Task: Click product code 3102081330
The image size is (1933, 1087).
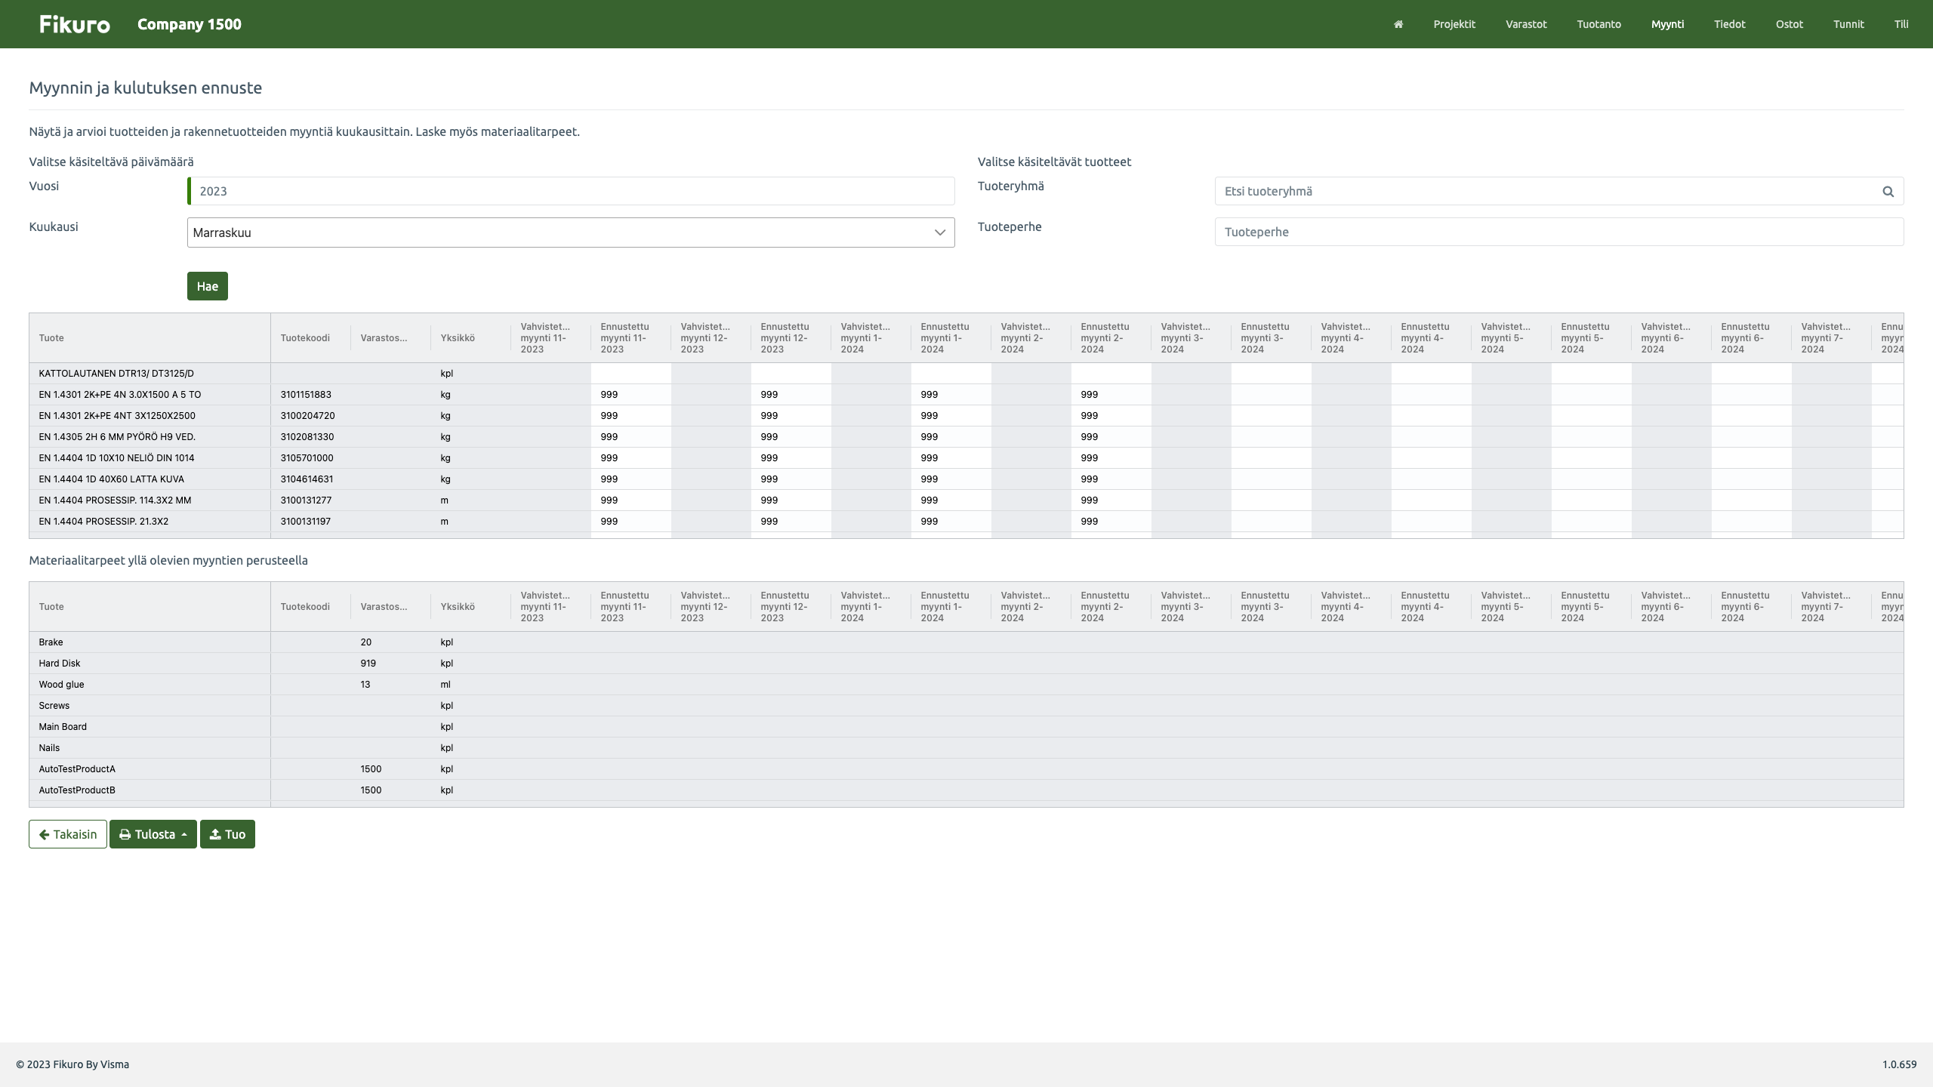Action: (307, 437)
